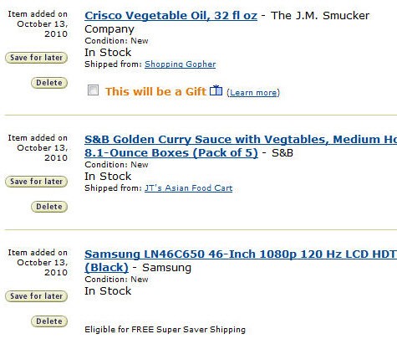The image size is (397, 339).
Task: Click the J.M. Smucker Company brand text
Action: click(227, 23)
